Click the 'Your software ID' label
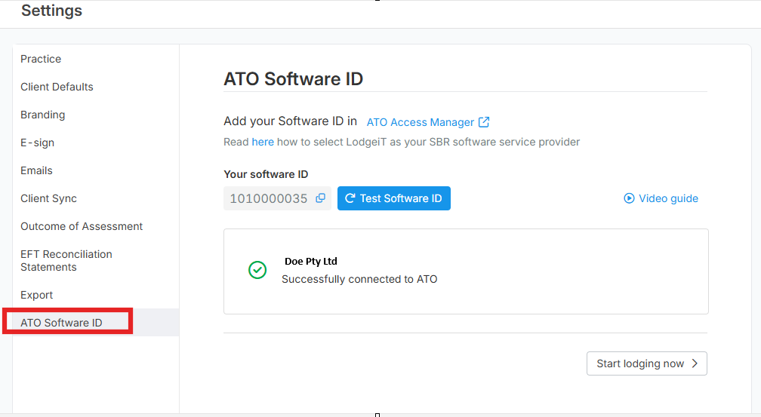Image resolution: width=761 pixels, height=417 pixels. [x=266, y=174]
